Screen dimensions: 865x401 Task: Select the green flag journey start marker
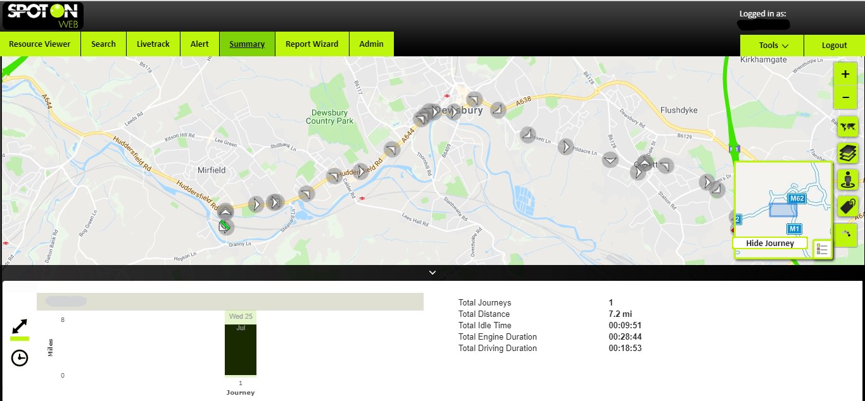click(225, 226)
